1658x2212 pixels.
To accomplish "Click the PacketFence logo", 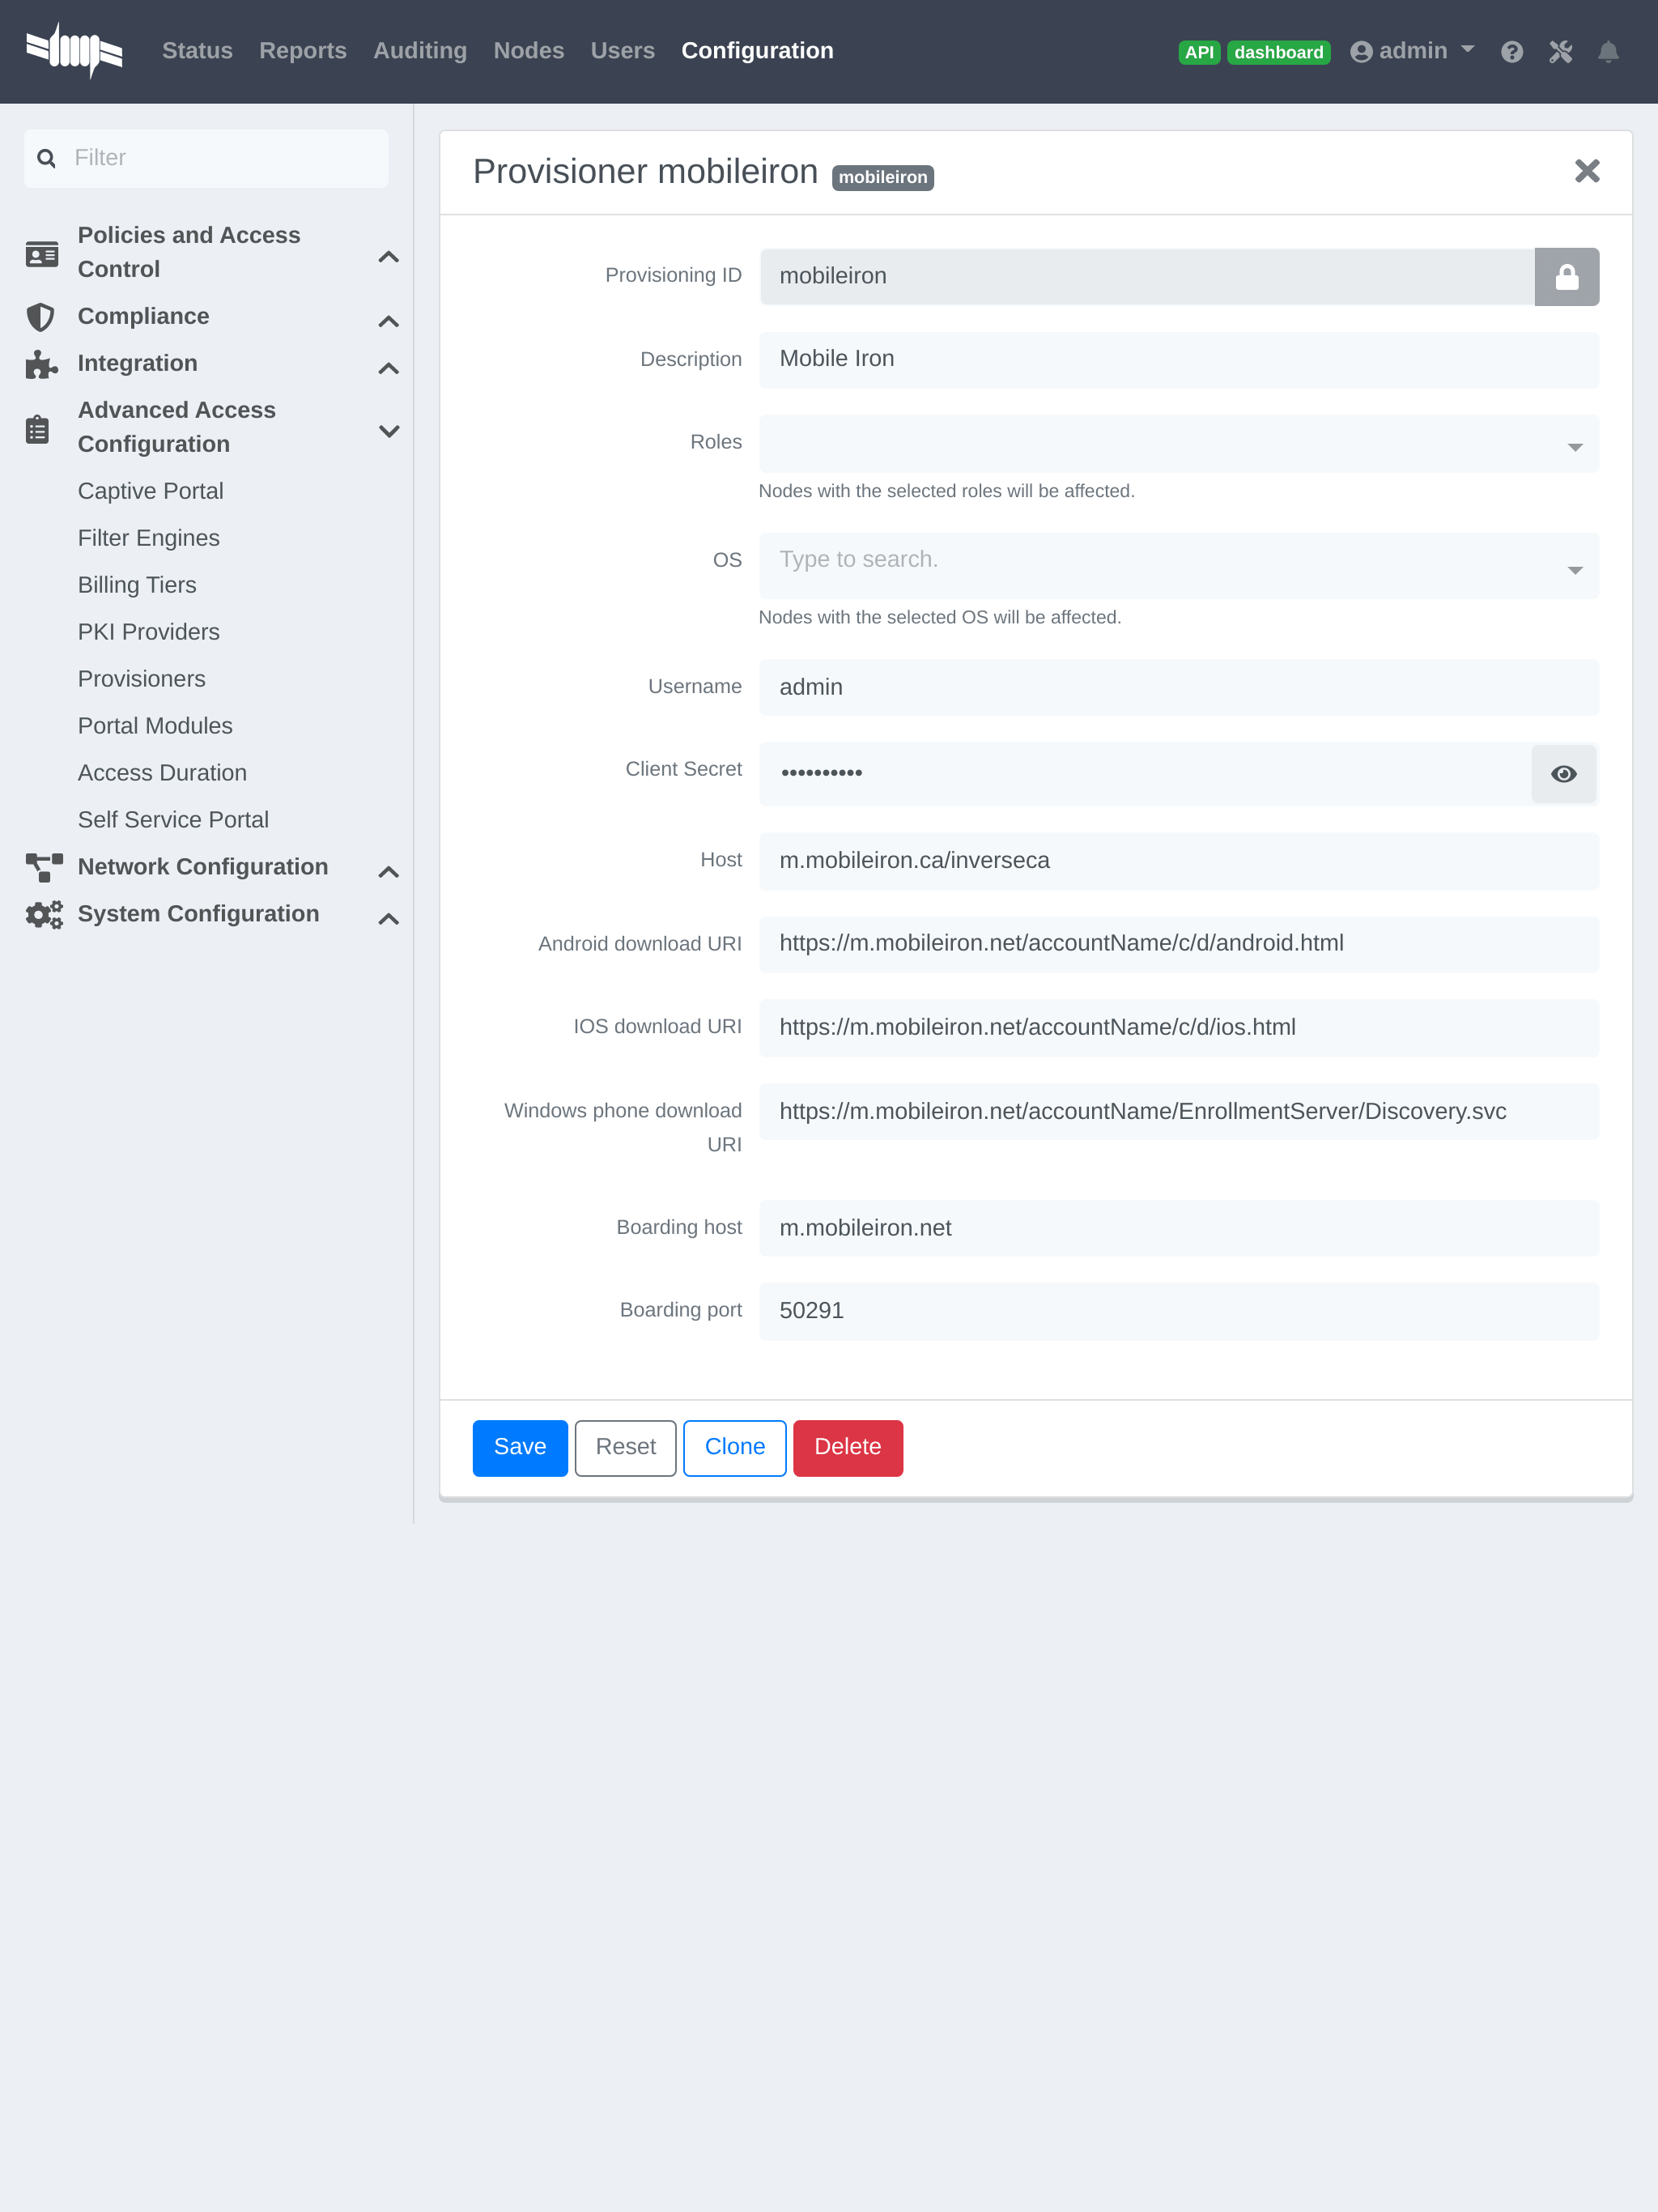I will (74, 51).
